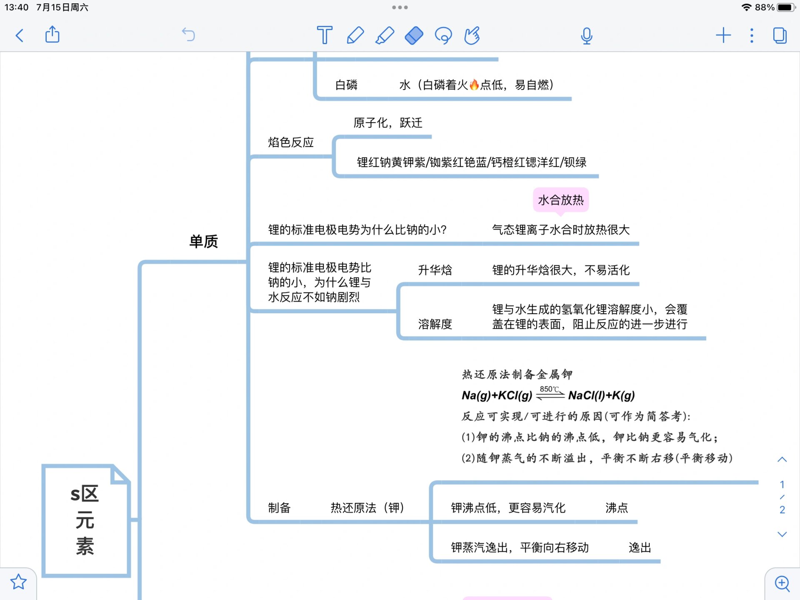Screen dimensions: 800x600
Task: Click page number 1 indicator
Action: [x=782, y=485]
